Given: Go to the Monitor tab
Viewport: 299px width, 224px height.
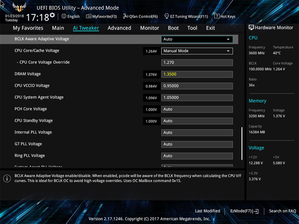Looking at the screenshot, I should (x=149, y=28).
